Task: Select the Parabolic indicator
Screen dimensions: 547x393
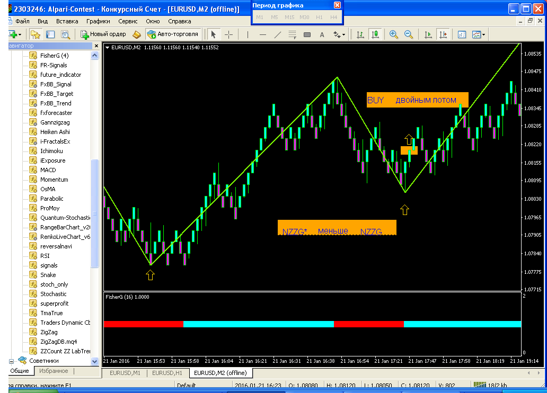Action: (x=51, y=199)
